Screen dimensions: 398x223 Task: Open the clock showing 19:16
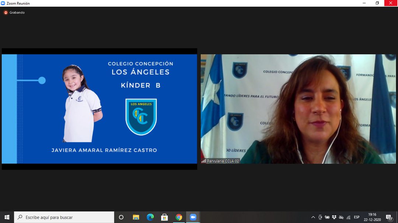tap(372, 217)
